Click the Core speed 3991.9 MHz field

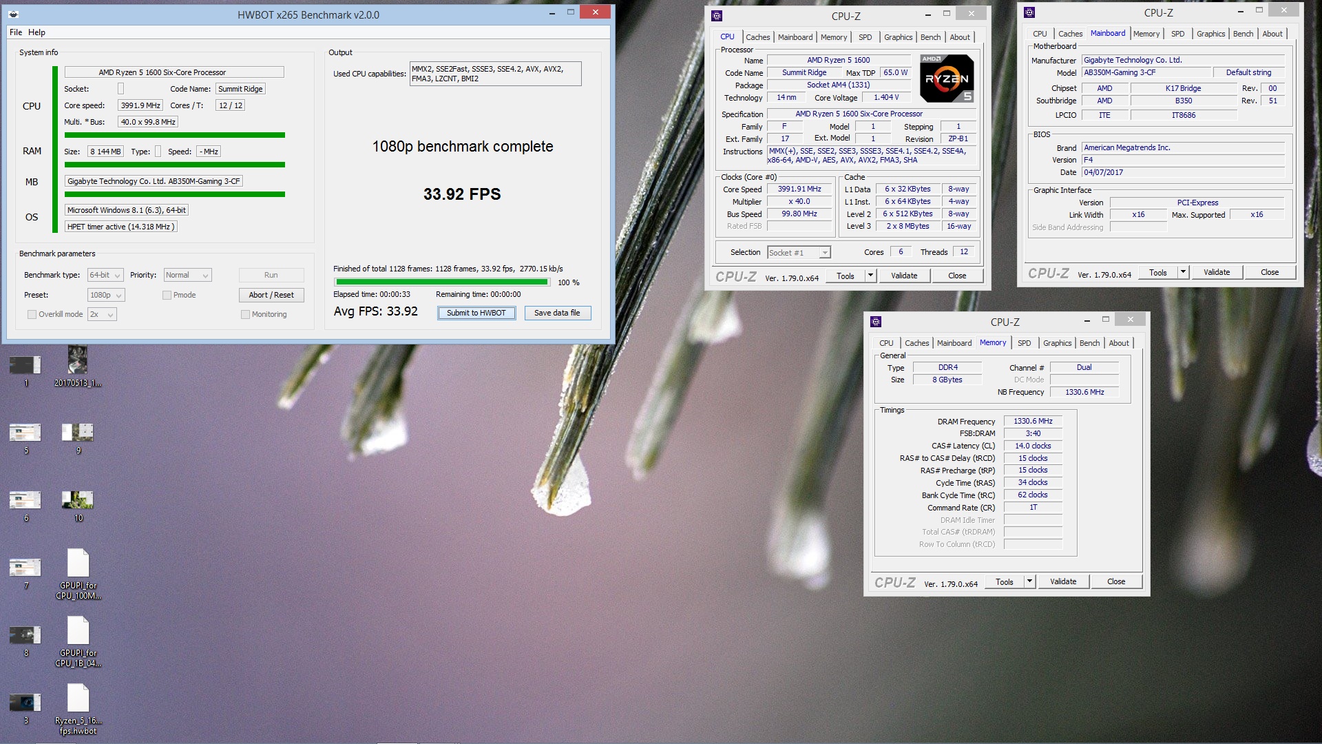(x=140, y=105)
